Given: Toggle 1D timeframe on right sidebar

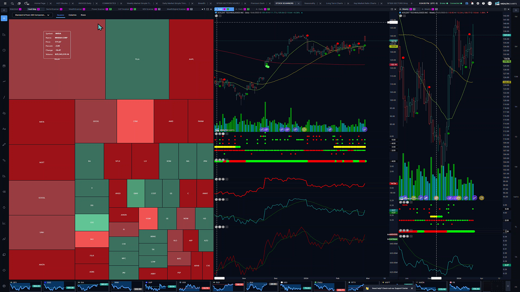Looking at the screenshot, I should [x=516, y=137].
